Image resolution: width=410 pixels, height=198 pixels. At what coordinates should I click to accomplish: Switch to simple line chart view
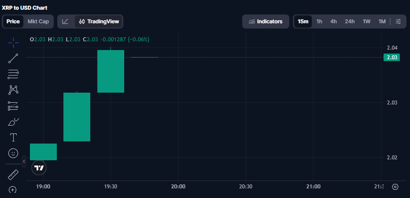click(x=65, y=22)
